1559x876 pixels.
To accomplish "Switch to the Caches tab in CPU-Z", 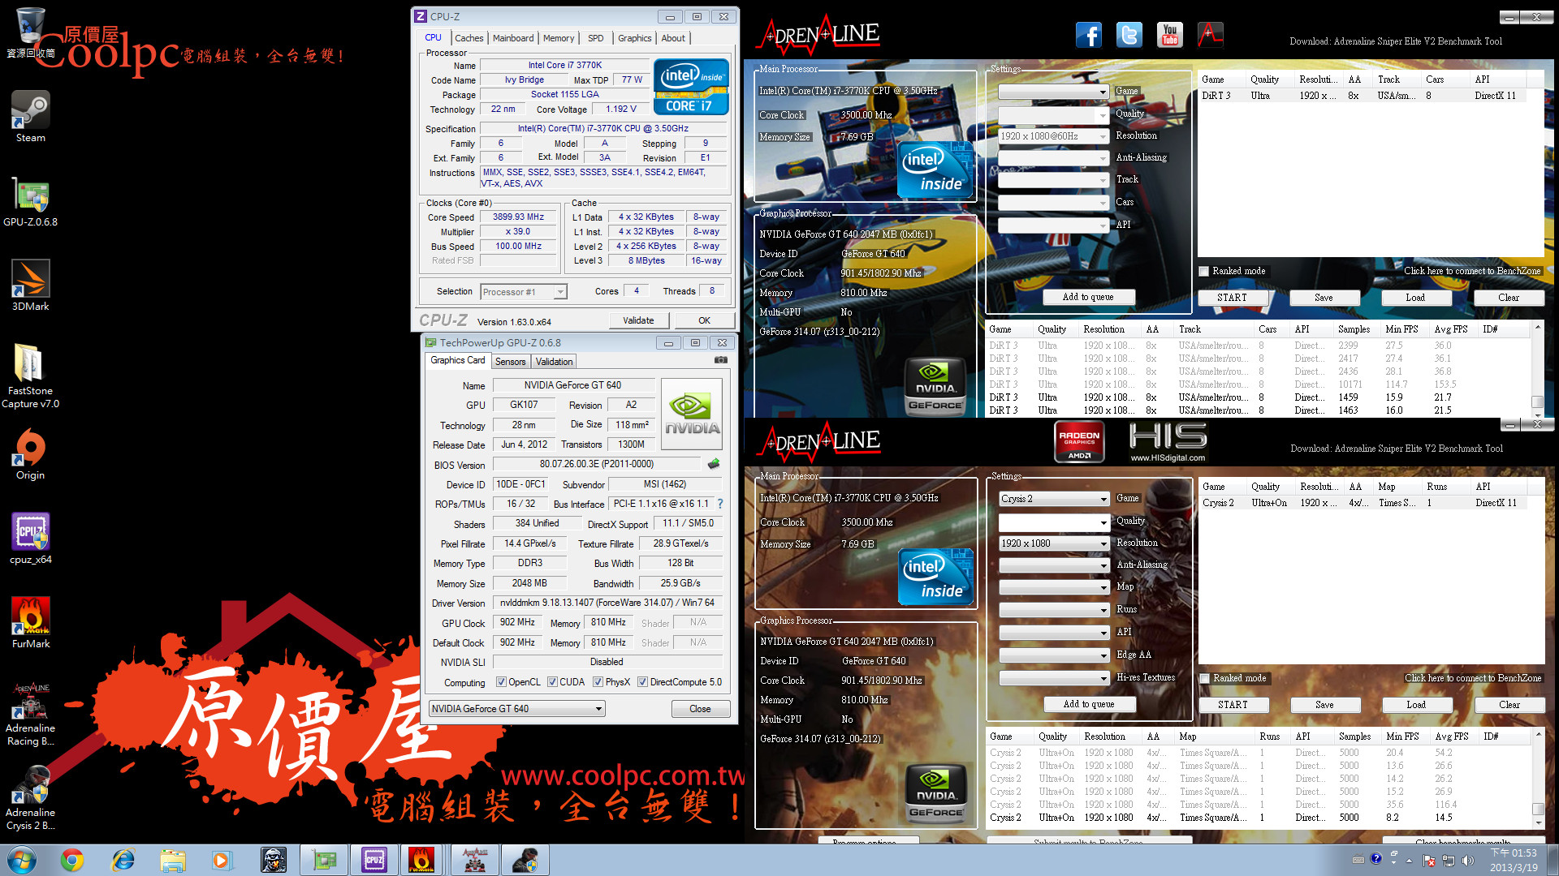I will (469, 38).
